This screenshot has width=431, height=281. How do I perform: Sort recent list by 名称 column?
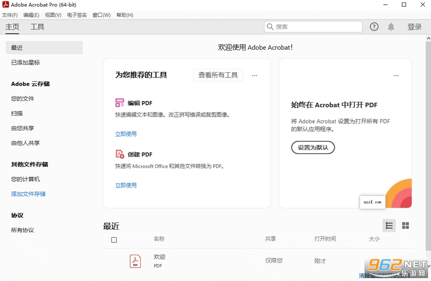pos(159,239)
